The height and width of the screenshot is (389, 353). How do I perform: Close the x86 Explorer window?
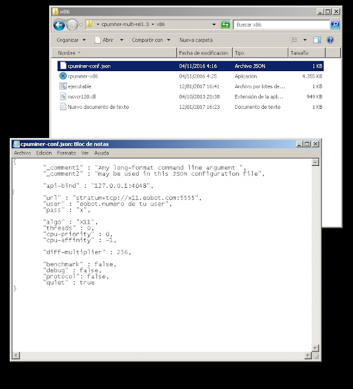[336, 12]
